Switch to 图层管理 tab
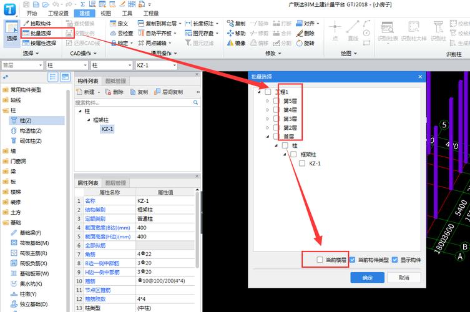This screenshot has height=312, width=470. (x=115, y=183)
